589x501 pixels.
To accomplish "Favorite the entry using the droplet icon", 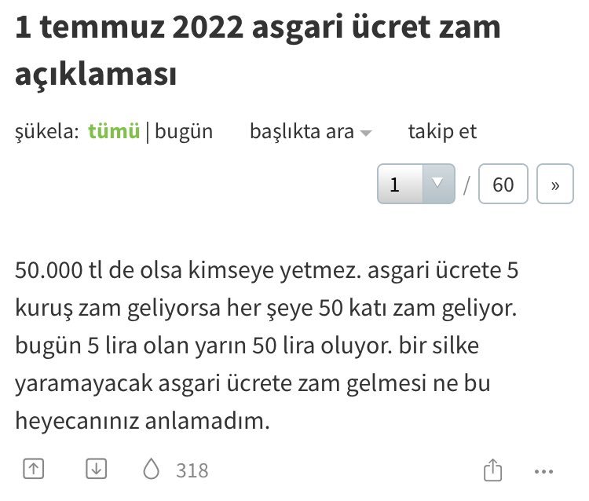I will click(x=151, y=470).
